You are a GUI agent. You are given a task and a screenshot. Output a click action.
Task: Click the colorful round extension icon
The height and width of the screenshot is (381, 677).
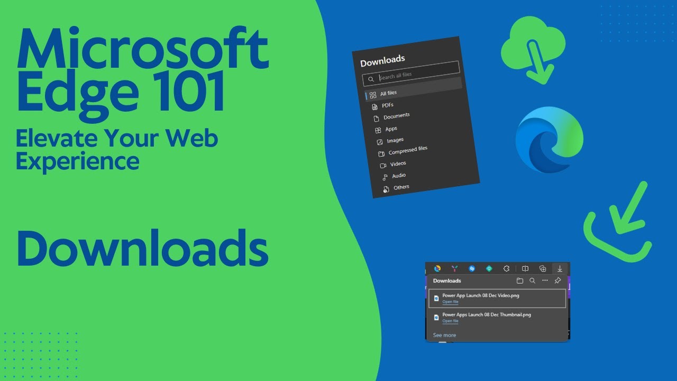[x=437, y=269]
